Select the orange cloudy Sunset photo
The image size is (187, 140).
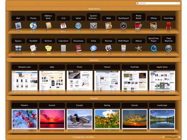pyautogui.click(x=135, y=119)
